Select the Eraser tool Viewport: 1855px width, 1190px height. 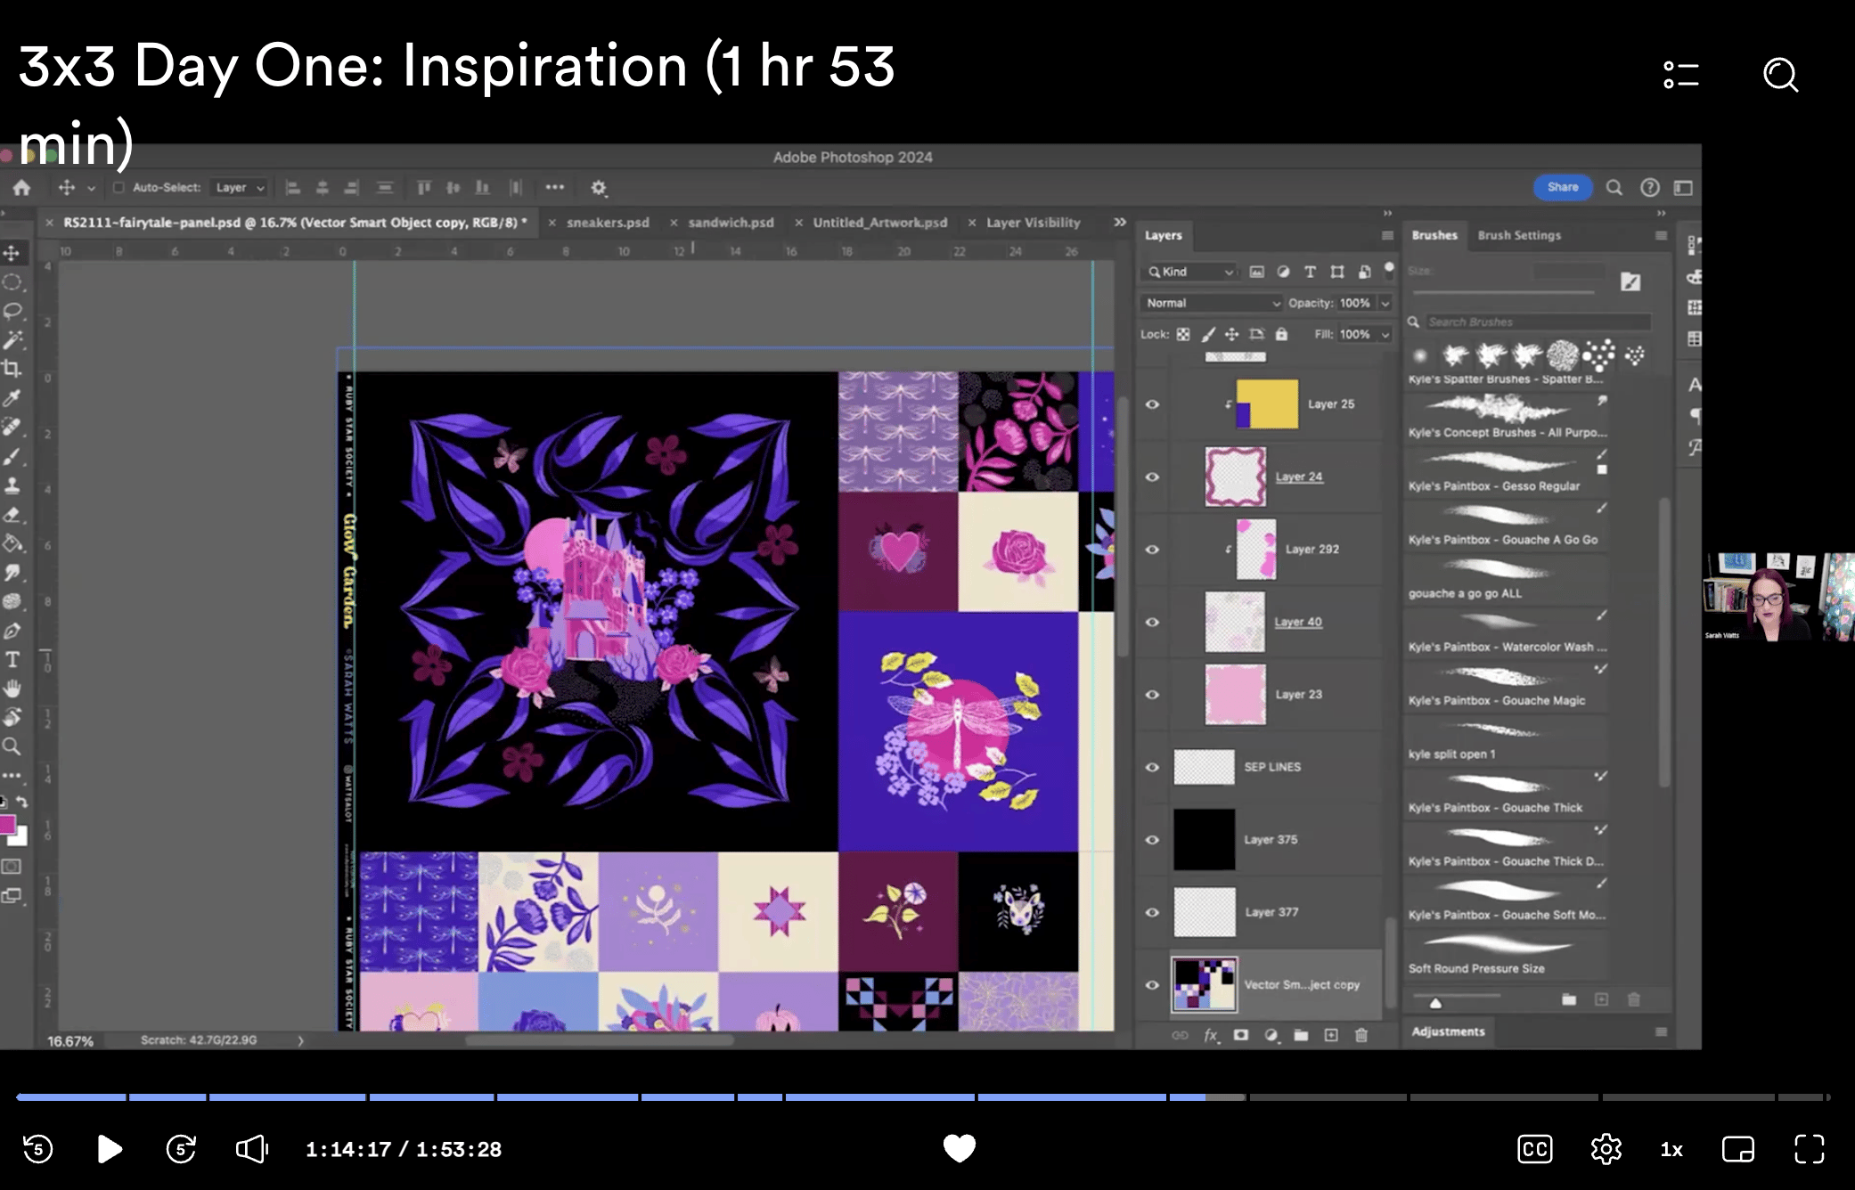coord(12,514)
